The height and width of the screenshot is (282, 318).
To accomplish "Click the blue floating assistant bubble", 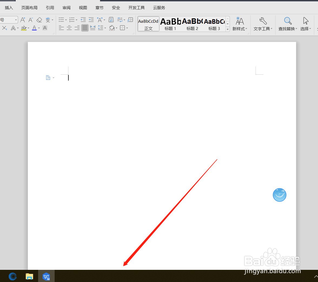I will tap(280, 195).
